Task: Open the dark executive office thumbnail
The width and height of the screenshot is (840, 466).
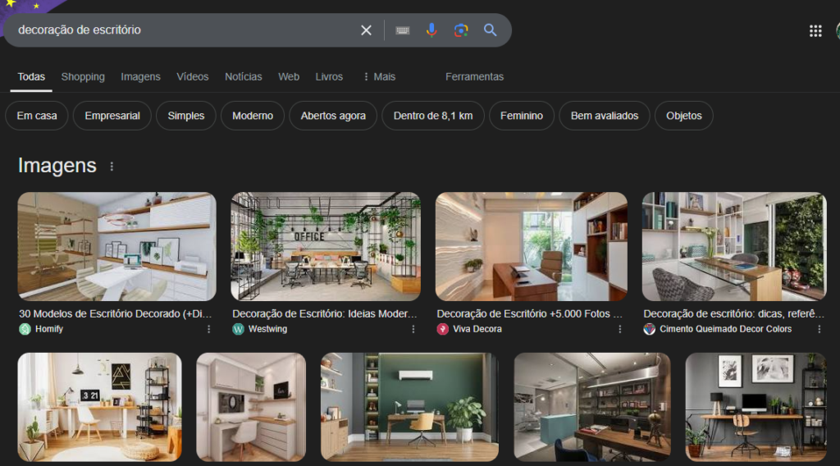Action: pyautogui.click(x=592, y=407)
